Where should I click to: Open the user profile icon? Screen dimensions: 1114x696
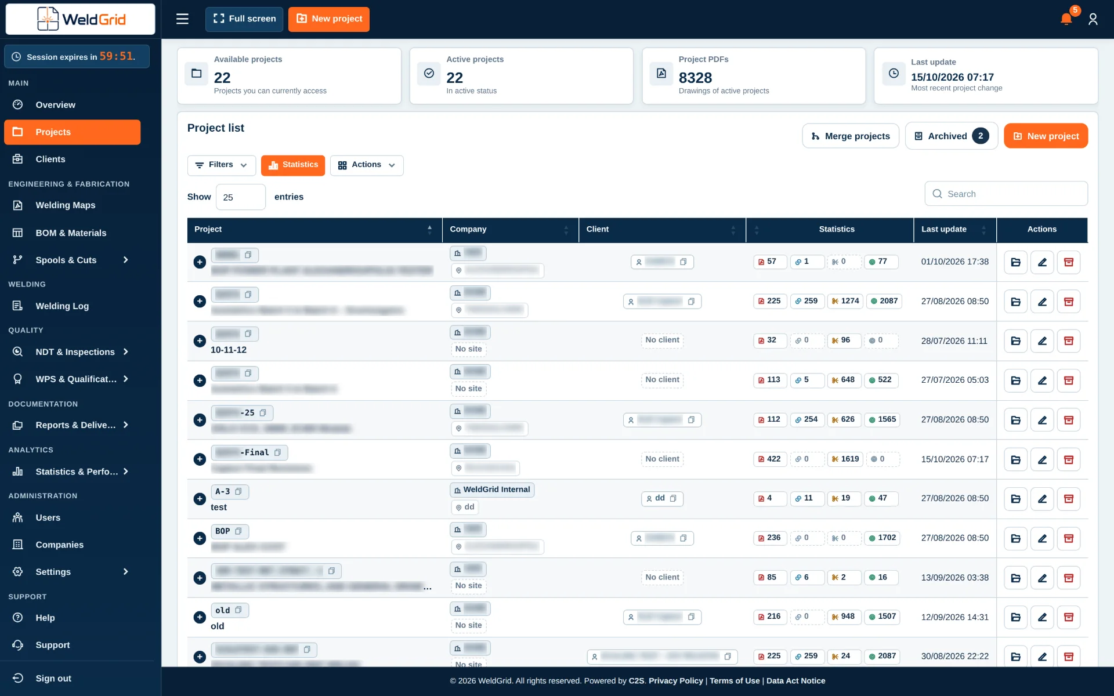[x=1093, y=19]
